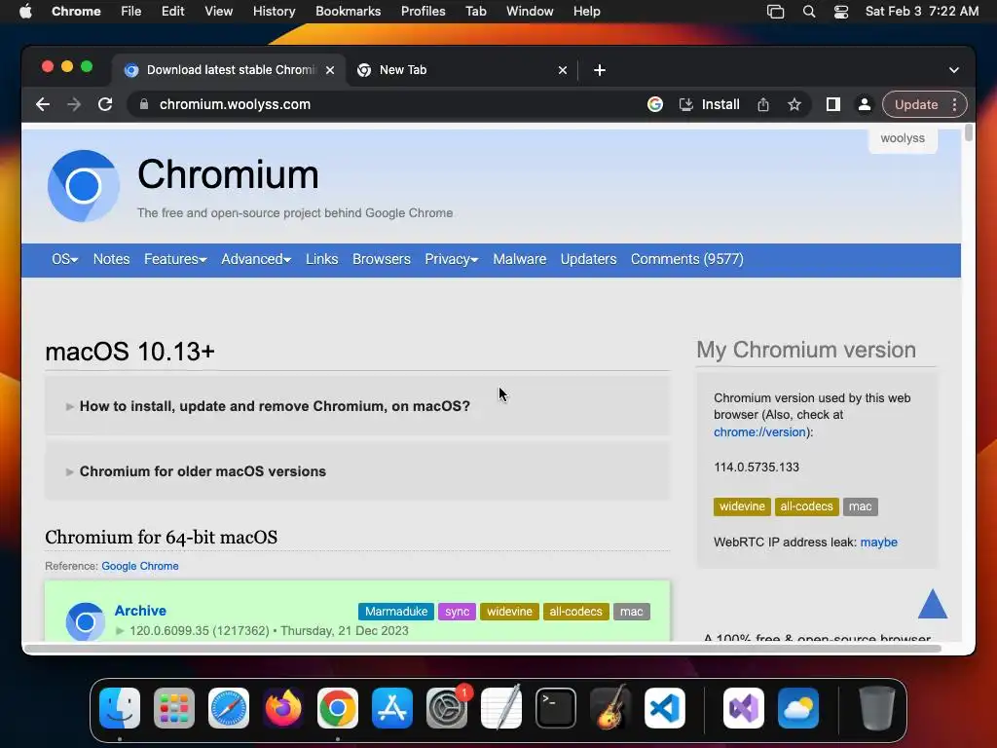Open a new tab with plus button

point(599,70)
